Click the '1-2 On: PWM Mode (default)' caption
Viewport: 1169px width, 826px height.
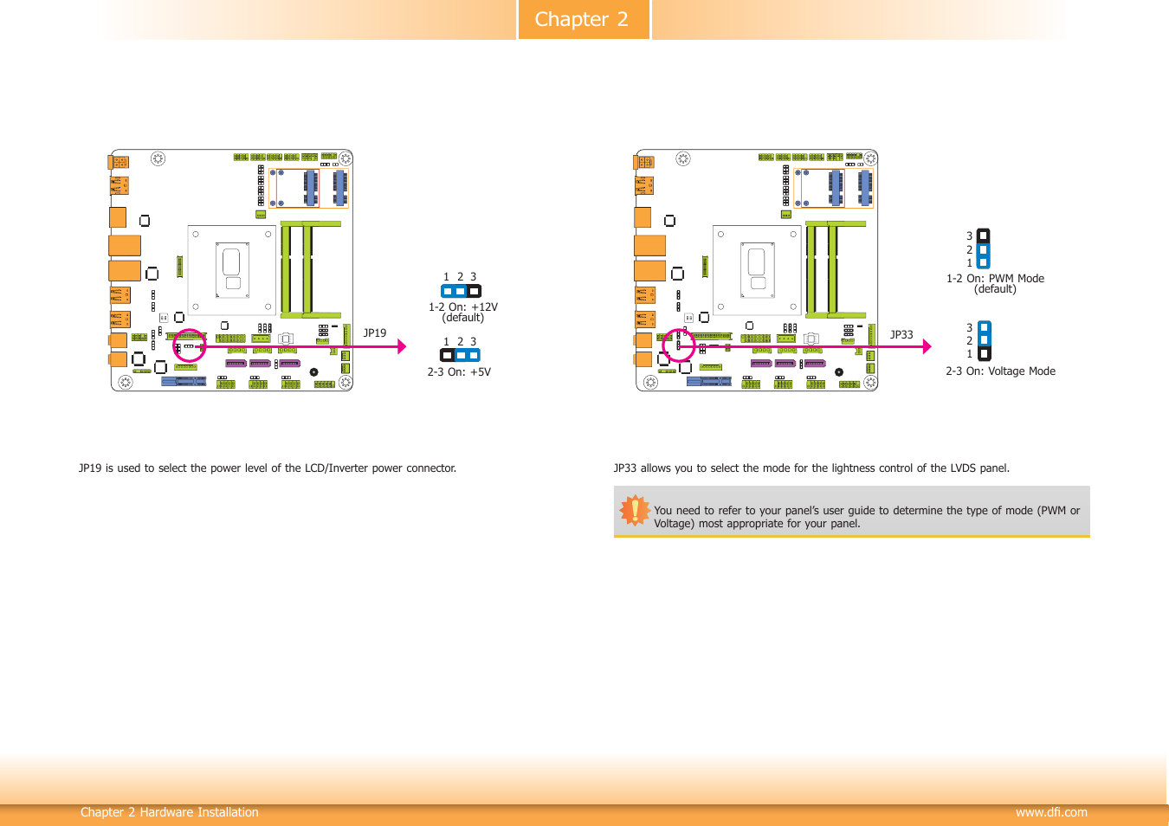tap(995, 284)
